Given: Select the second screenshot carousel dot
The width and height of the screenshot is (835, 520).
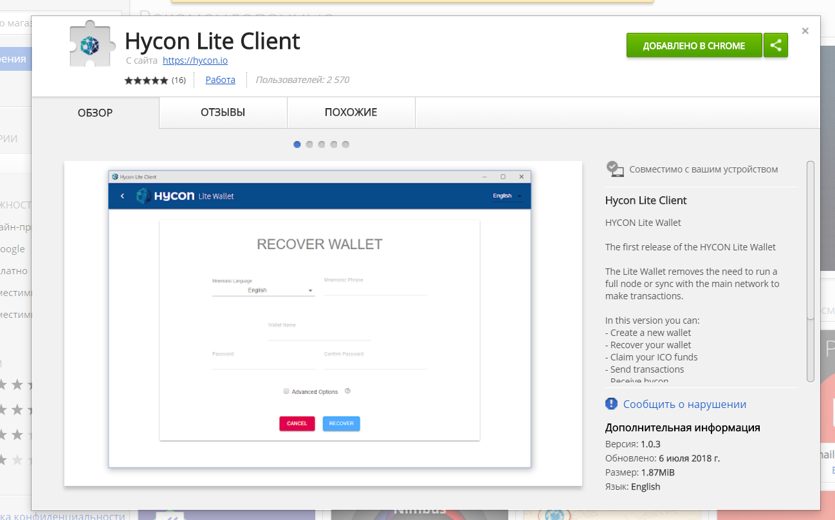Looking at the screenshot, I should (309, 145).
